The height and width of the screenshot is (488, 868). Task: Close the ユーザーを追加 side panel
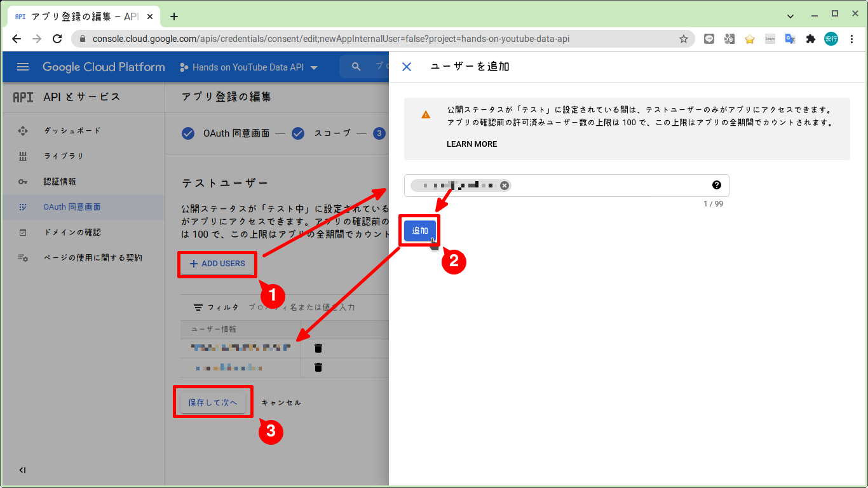point(406,66)
